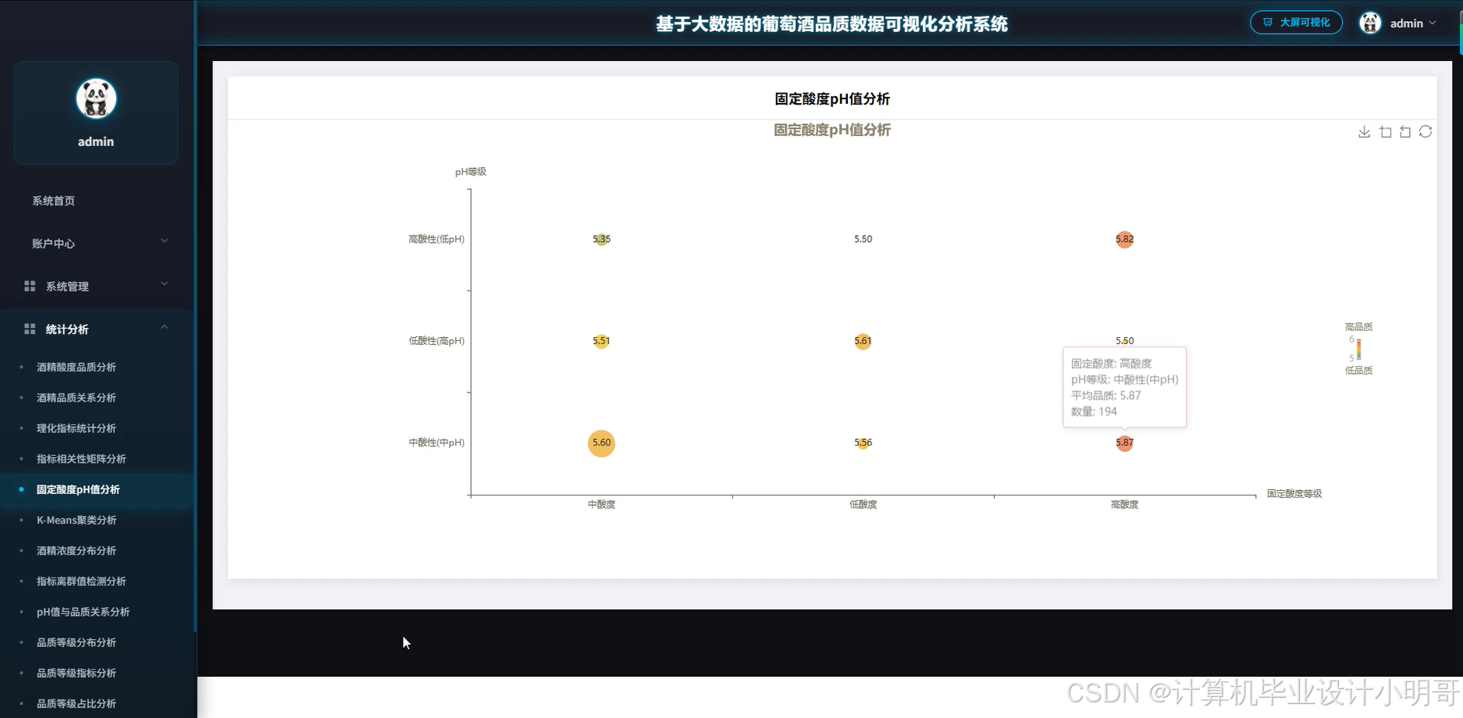This screenshot has height=718, width=1463.
Task: Click the 统计分析 grid icon
Action: tap(30, 329)
